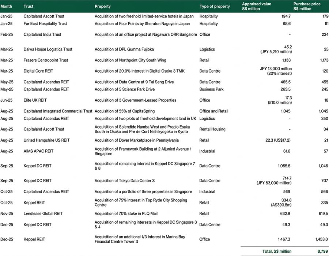The height and width of the screenshot is (256, 329).
Task: Click the United Hampshire US REIT row
Action: click(45, 140)
